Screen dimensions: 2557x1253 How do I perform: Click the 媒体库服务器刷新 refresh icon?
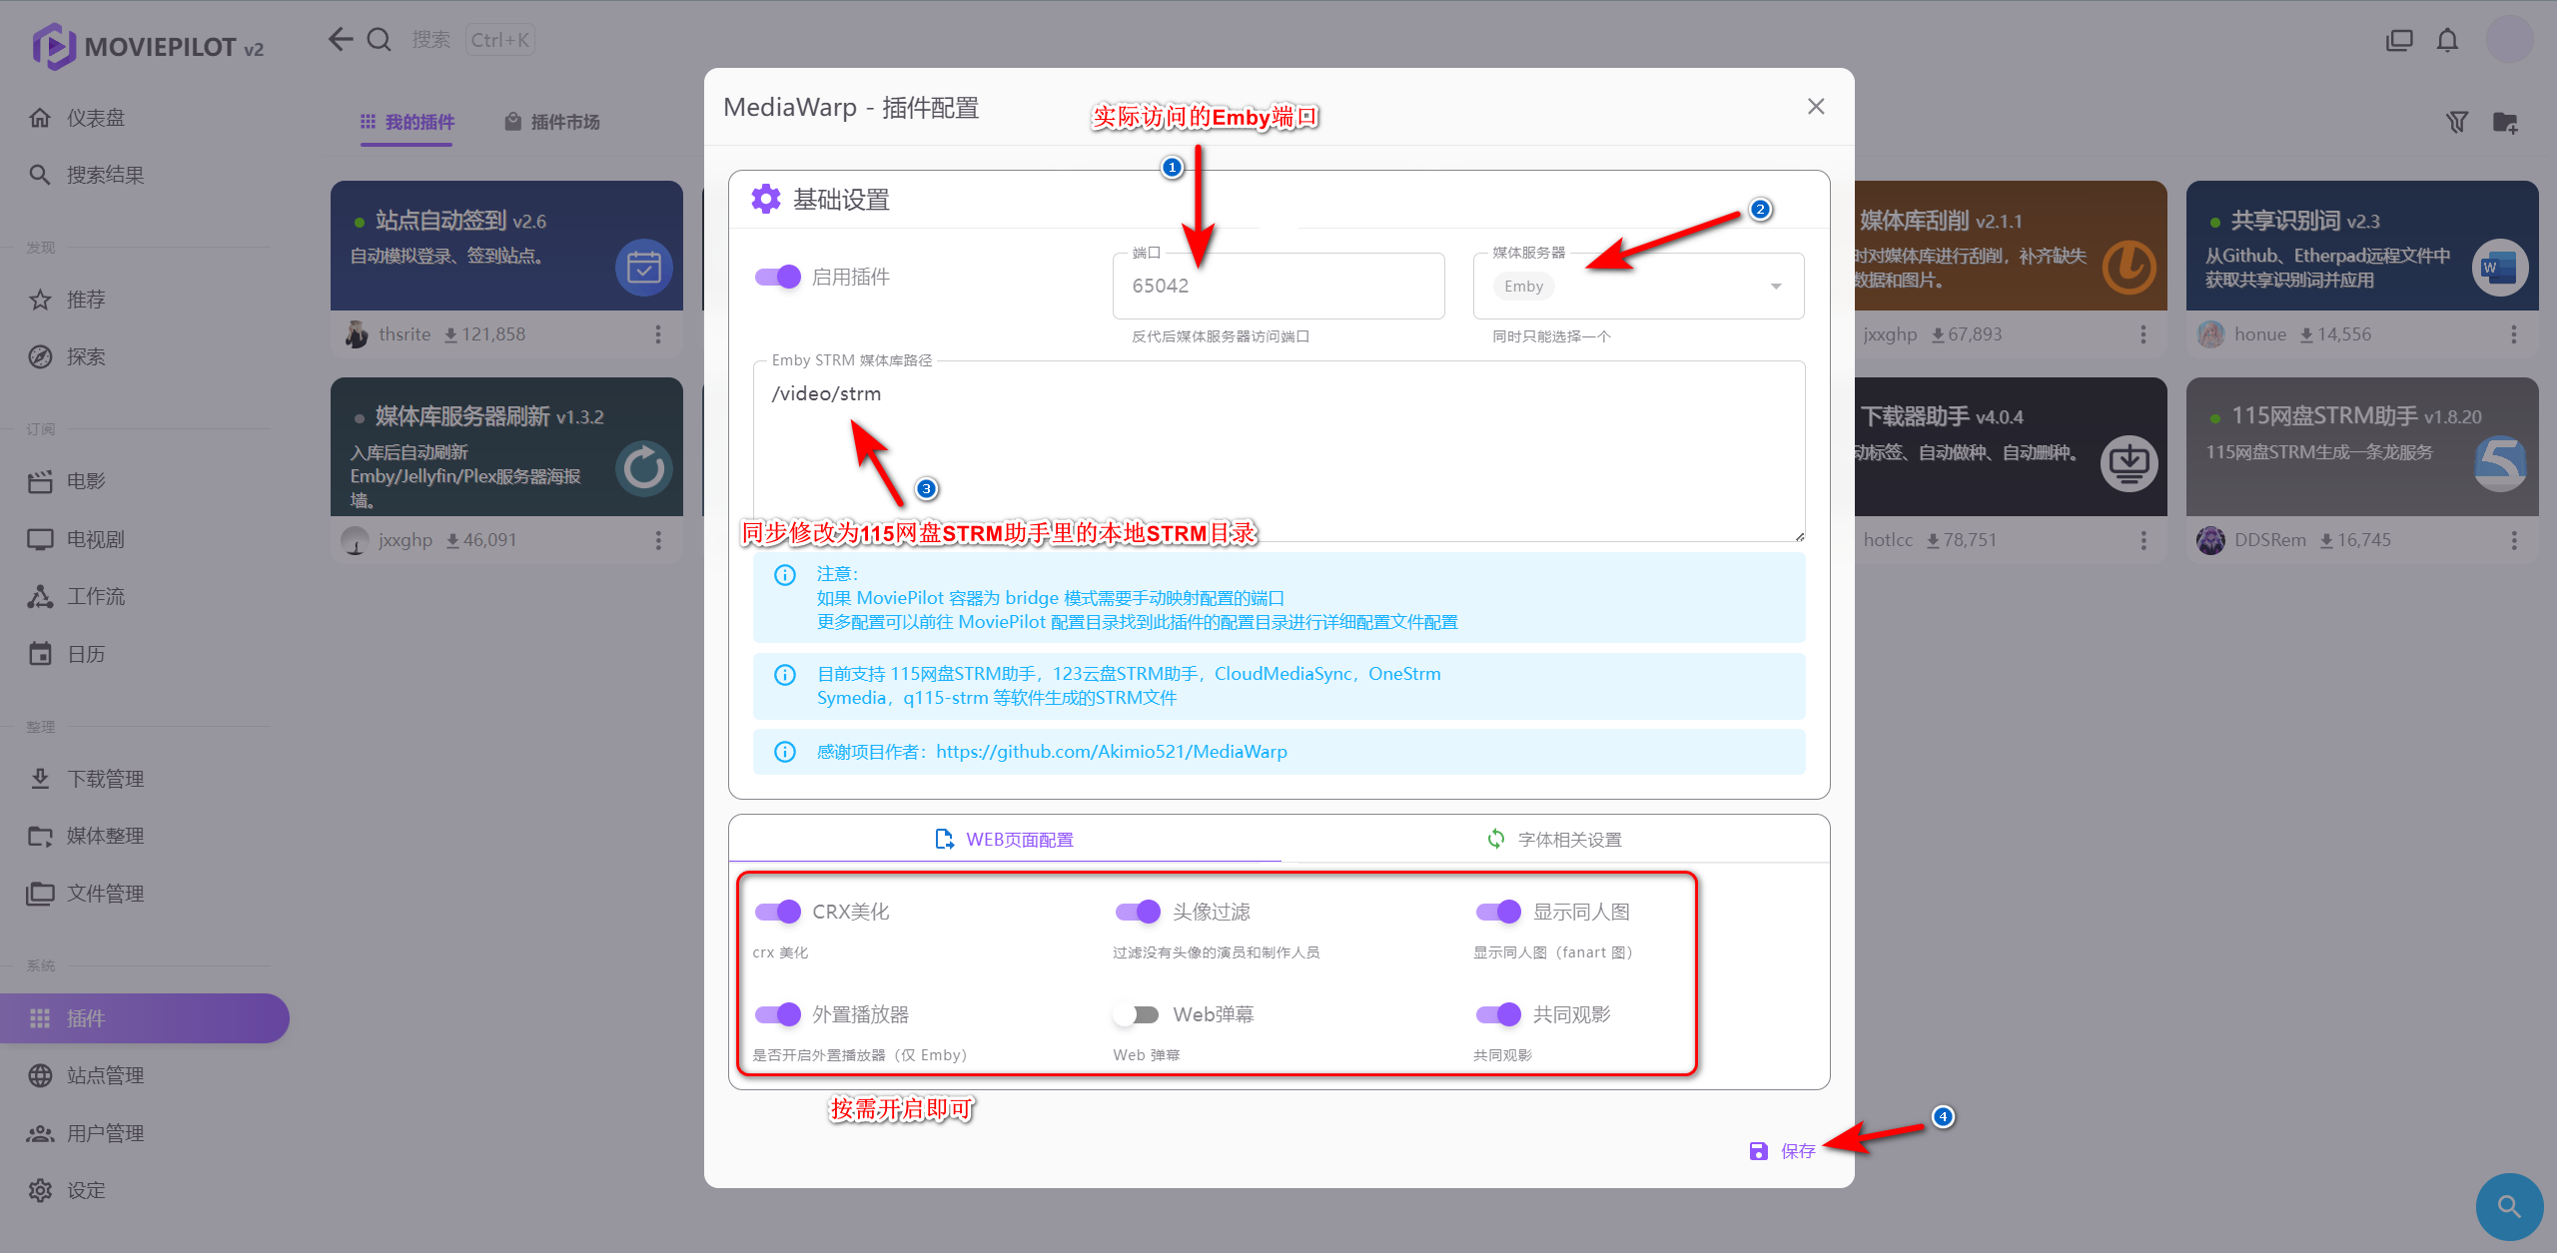point(644,469)
